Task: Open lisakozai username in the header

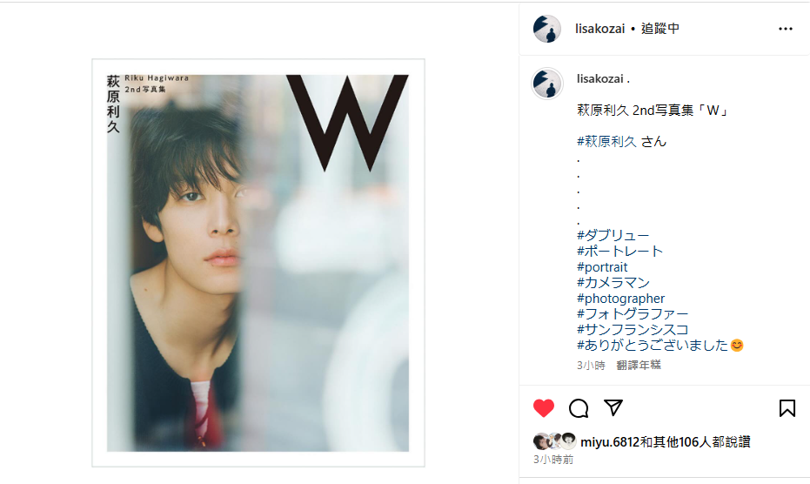Action: pos(599,29)
